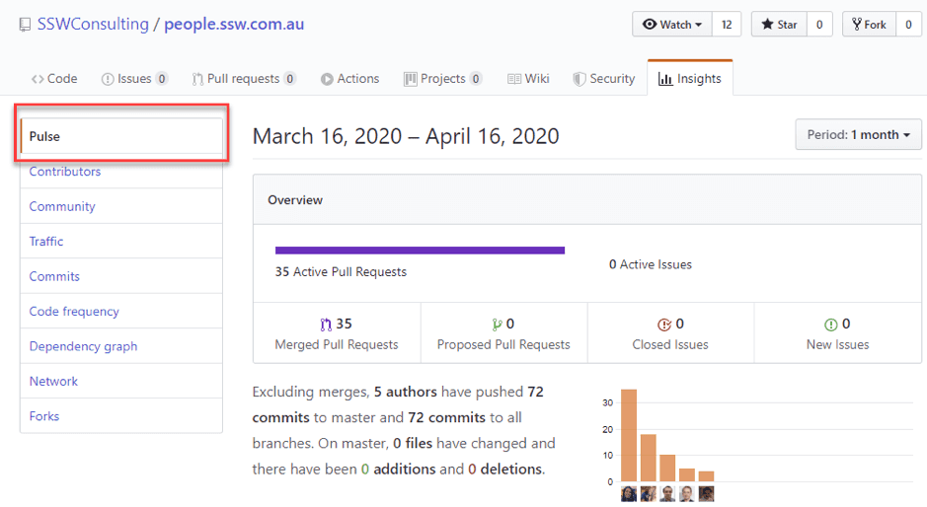
Task: Click the tallest orange commit bar
Action: [629, 435]
